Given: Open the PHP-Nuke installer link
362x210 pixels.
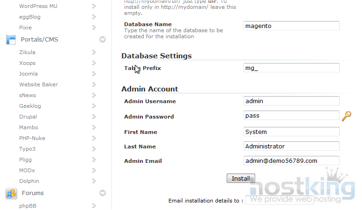Looking at the screenshot, I should [32, 138].
